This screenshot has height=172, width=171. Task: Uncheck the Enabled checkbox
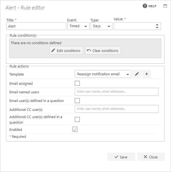(x=75, y=129)
